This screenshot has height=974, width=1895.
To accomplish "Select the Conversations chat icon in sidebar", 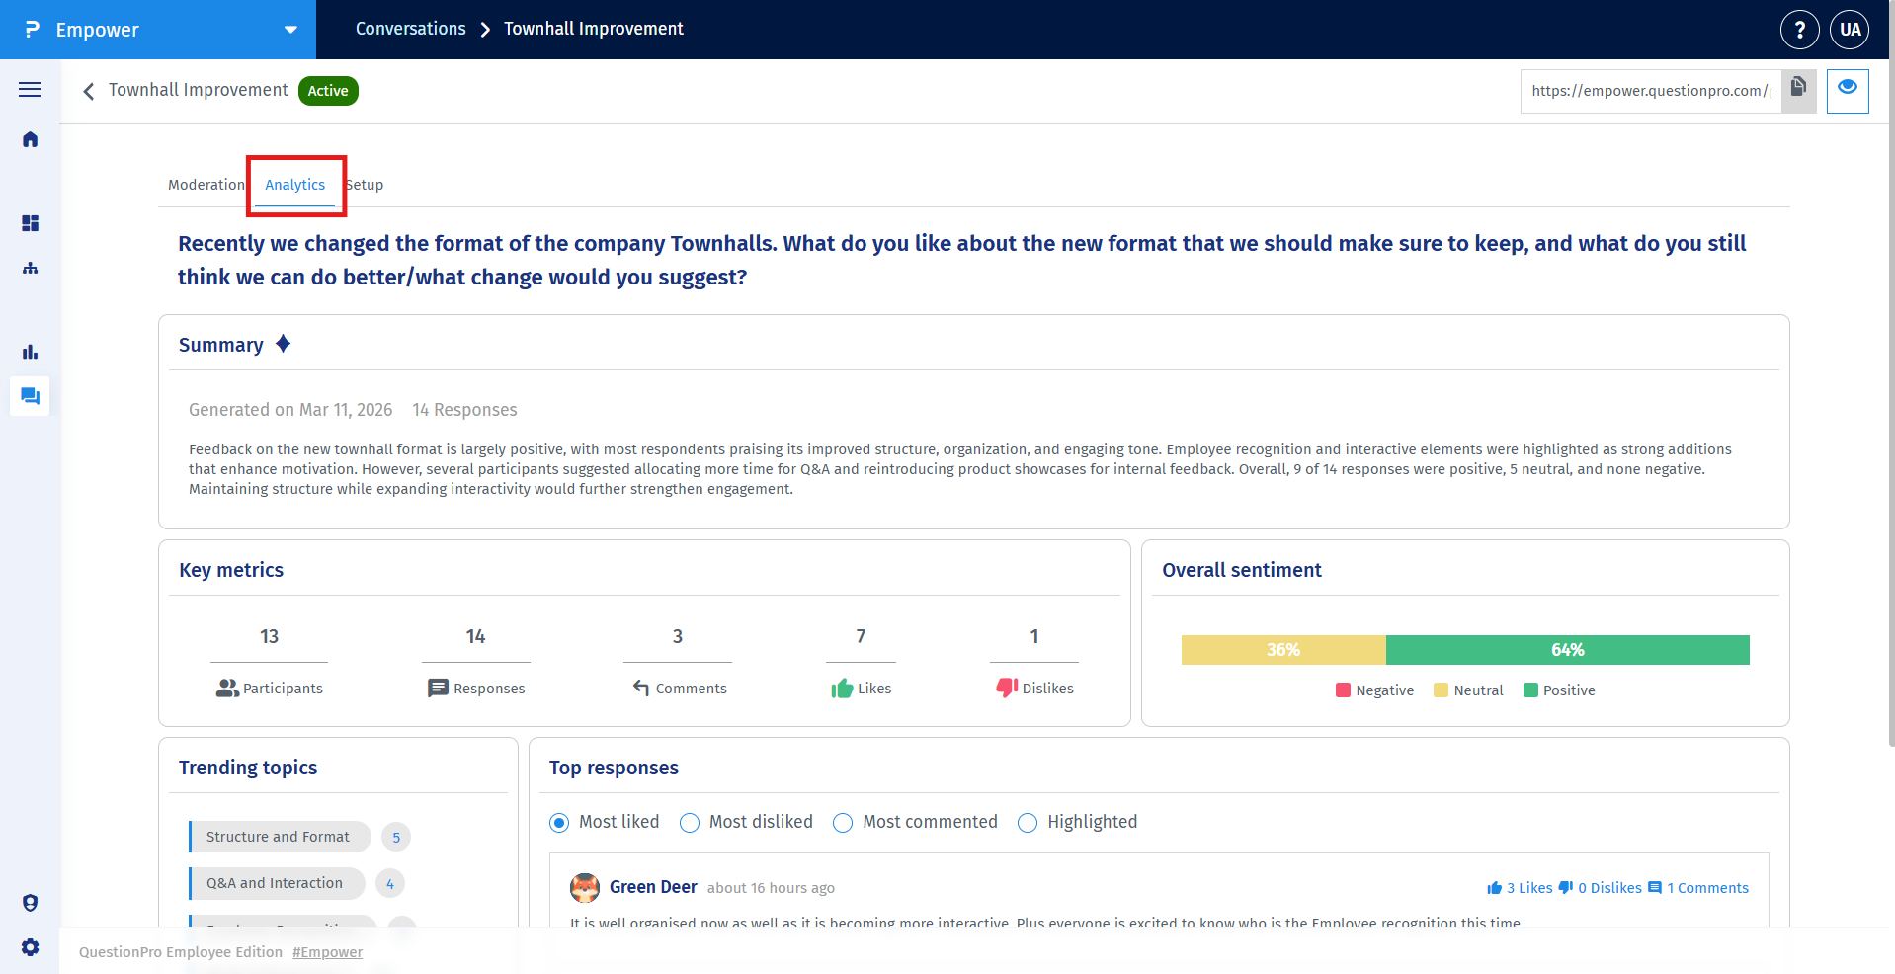I will [30, 396].
